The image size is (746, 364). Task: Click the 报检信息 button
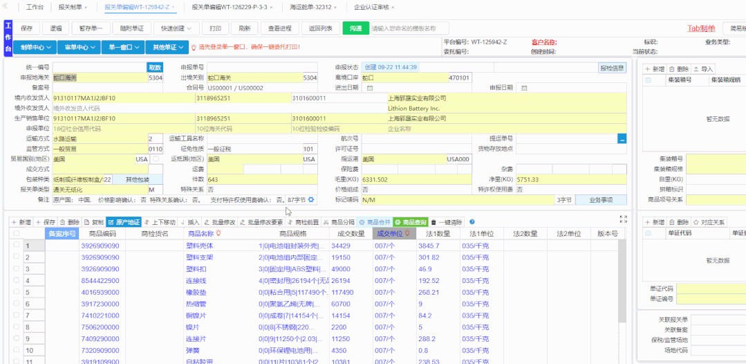coord(613,68)
